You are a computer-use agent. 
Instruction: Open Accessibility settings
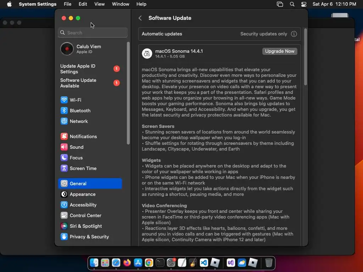(x=90, y=205)
